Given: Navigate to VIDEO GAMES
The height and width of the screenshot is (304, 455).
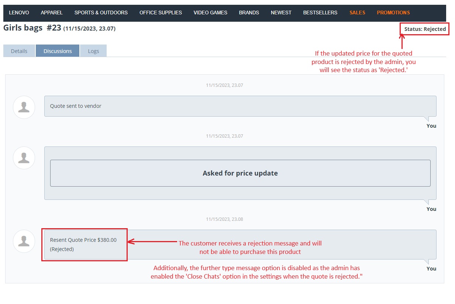Looking at the screenshot, I should [x=210, y=13].
